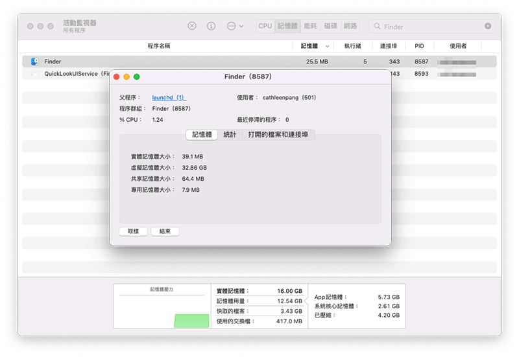
Task: Click the 2.61 GB wired memory value
Action: coord(389,306)
